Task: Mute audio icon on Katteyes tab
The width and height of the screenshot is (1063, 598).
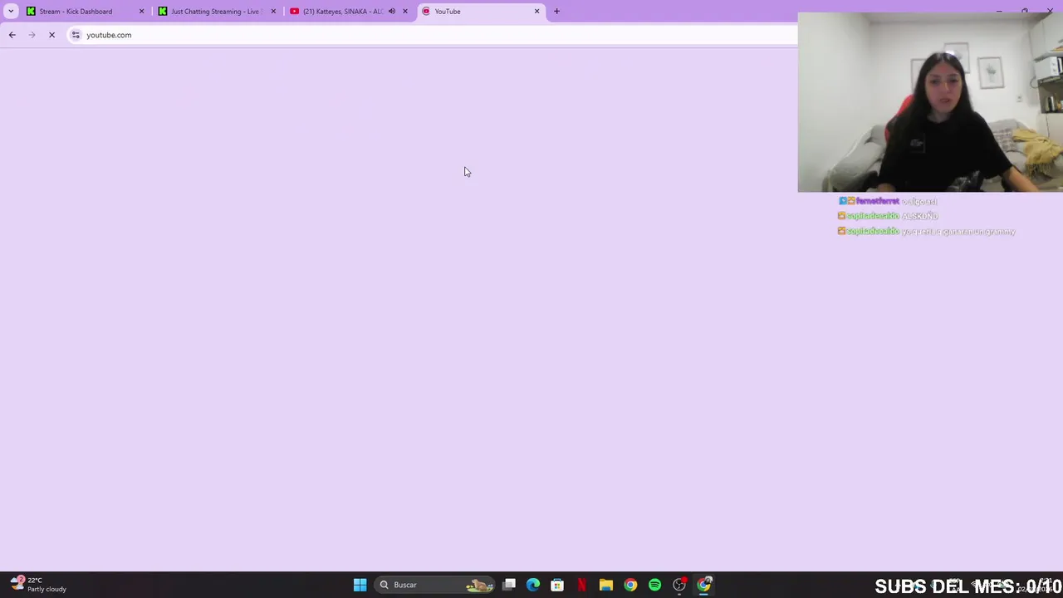Action: (x=392, y=12)
